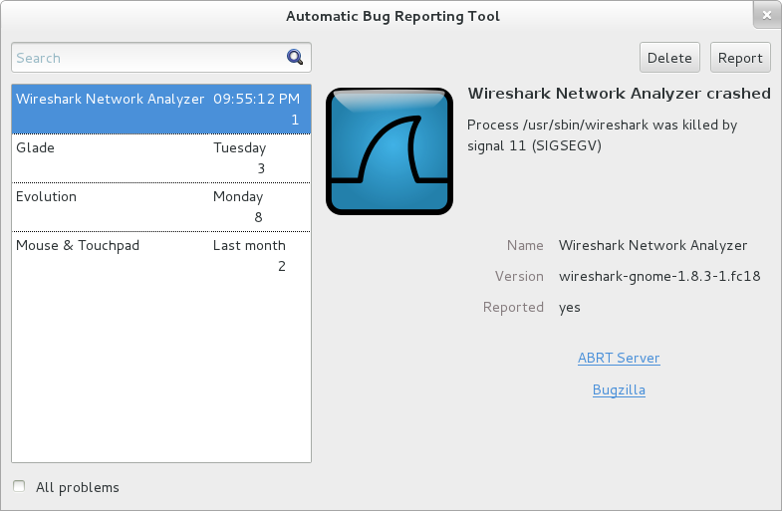Click the Automatic Bug Reporting Tool title
Screen dimensions: 782x511
tap(393, 16)
